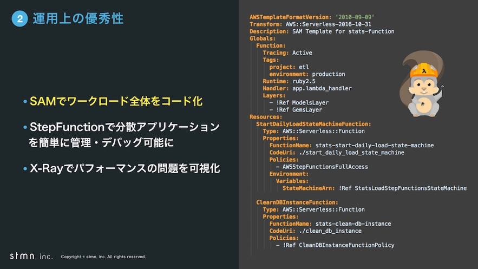478x269 pixels.
Task: Click the !Ref ModelsLayer line
Action: [x=299, y=103]
